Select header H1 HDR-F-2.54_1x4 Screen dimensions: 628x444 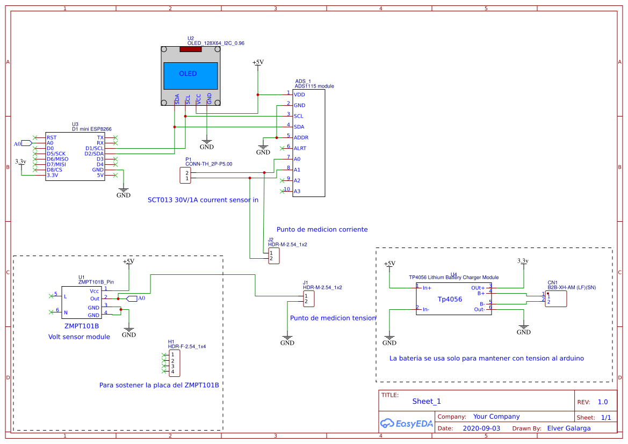[x=176, y=364]
